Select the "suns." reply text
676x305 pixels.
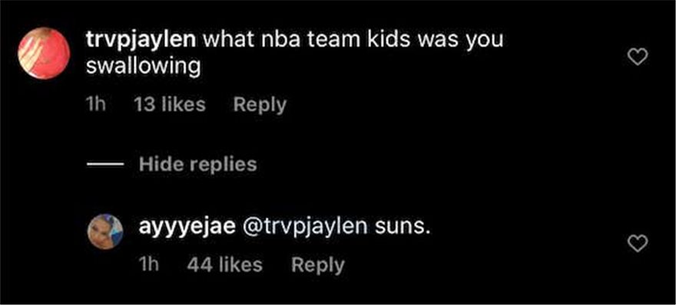(x=403, y=228)
